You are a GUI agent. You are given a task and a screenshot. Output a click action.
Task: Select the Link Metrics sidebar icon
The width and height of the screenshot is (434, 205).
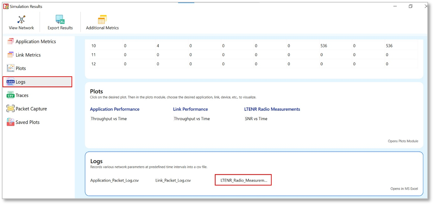(x=10, y=55)
